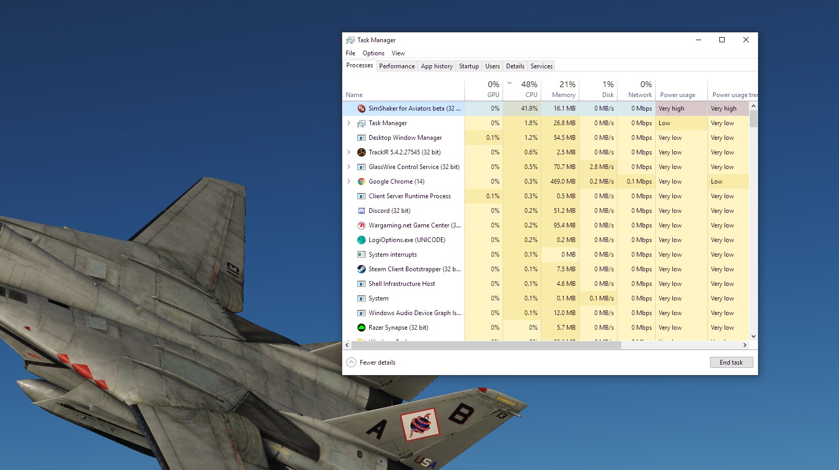The image size is (839, 470).
Task: Switch to the Services tab
Action: point(541,66)
